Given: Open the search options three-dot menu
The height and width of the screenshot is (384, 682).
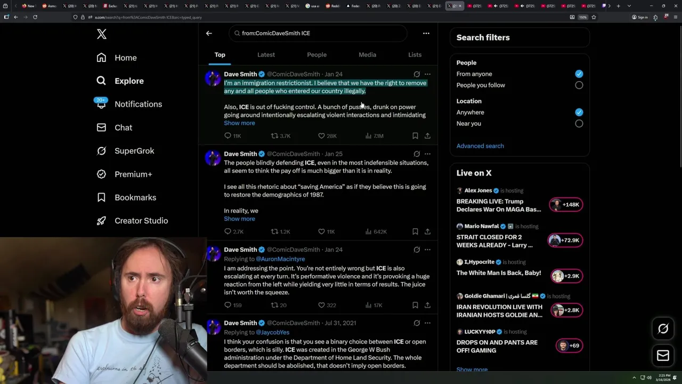Looking at the screenshot, I should [426, 33].
